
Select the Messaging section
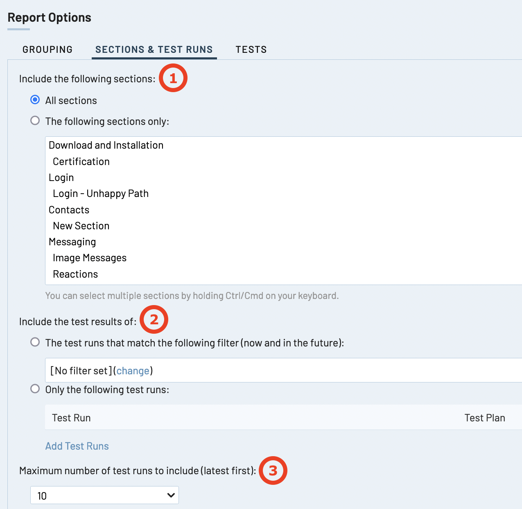click(72, 242)
